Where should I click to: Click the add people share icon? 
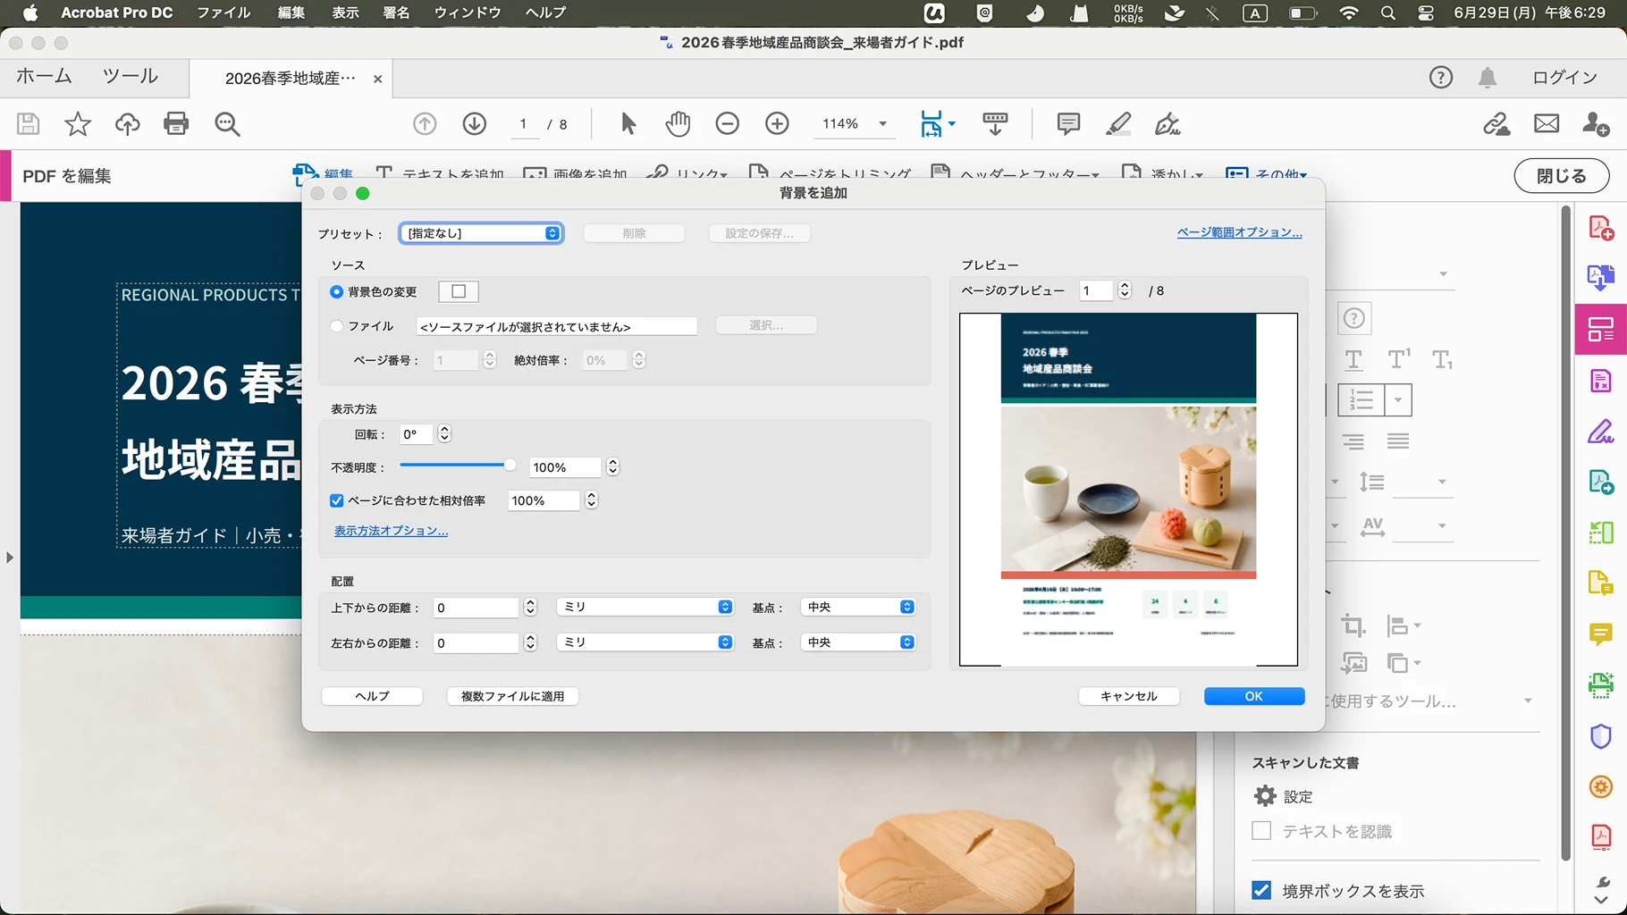pos(1596,123)
